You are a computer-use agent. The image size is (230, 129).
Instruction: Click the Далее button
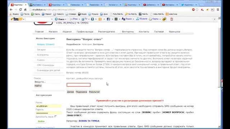[x=70, y=92]
